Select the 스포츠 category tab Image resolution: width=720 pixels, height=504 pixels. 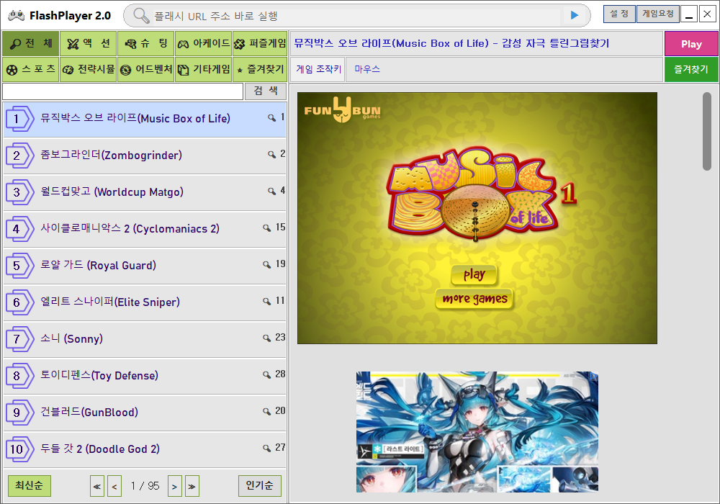point(31,69)
